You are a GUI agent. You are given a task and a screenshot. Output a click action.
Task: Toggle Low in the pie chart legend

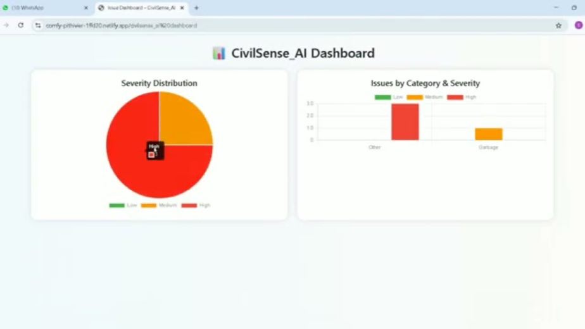click(123, 205)
